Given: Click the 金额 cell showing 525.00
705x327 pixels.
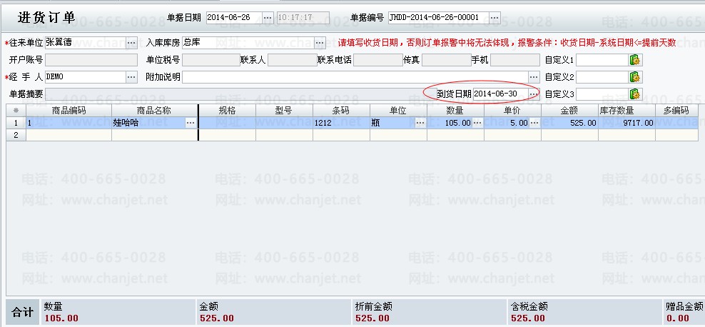Looking at the screenshot, I should [x=569, y=123].
